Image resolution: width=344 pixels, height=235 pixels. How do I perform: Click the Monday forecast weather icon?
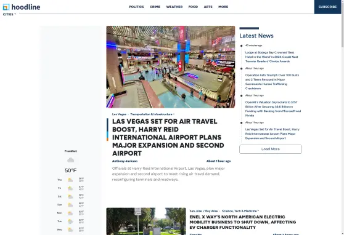[70, 213]
